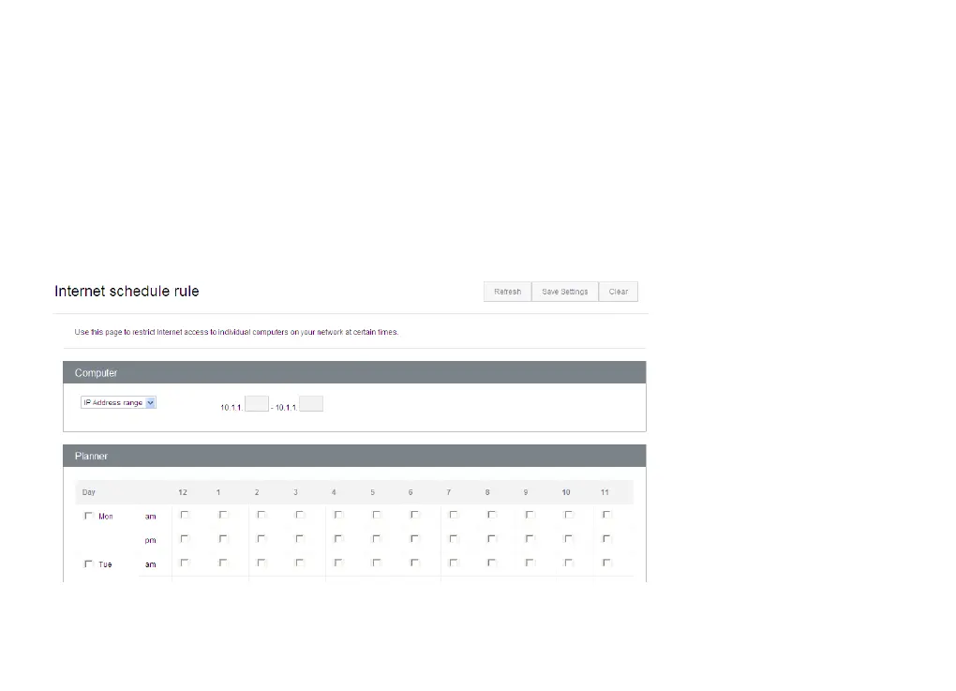
Task: Check Mon am 8 o'clock box
Action: click(492, 515)
